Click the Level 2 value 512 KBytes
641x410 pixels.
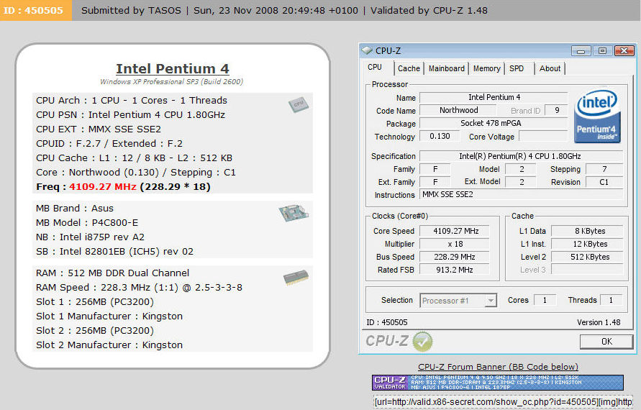(x=587, y=257)
